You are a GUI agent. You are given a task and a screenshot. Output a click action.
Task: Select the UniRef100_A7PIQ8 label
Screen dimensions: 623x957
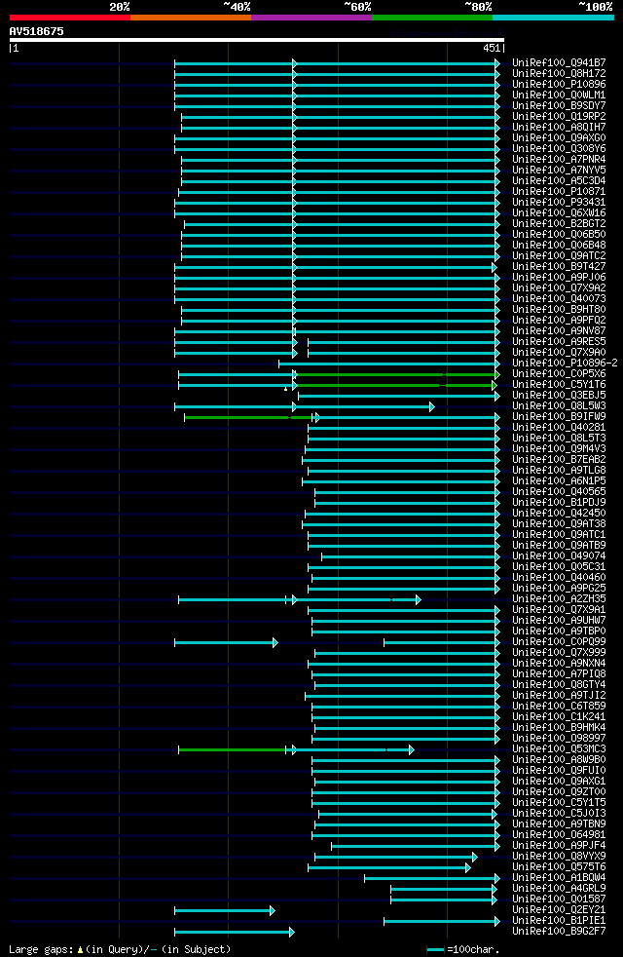coord(559,674)
